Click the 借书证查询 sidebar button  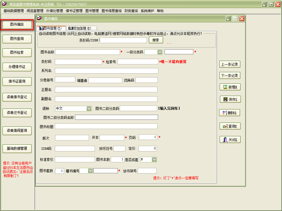pyautogui.click(x=17, y=81)
